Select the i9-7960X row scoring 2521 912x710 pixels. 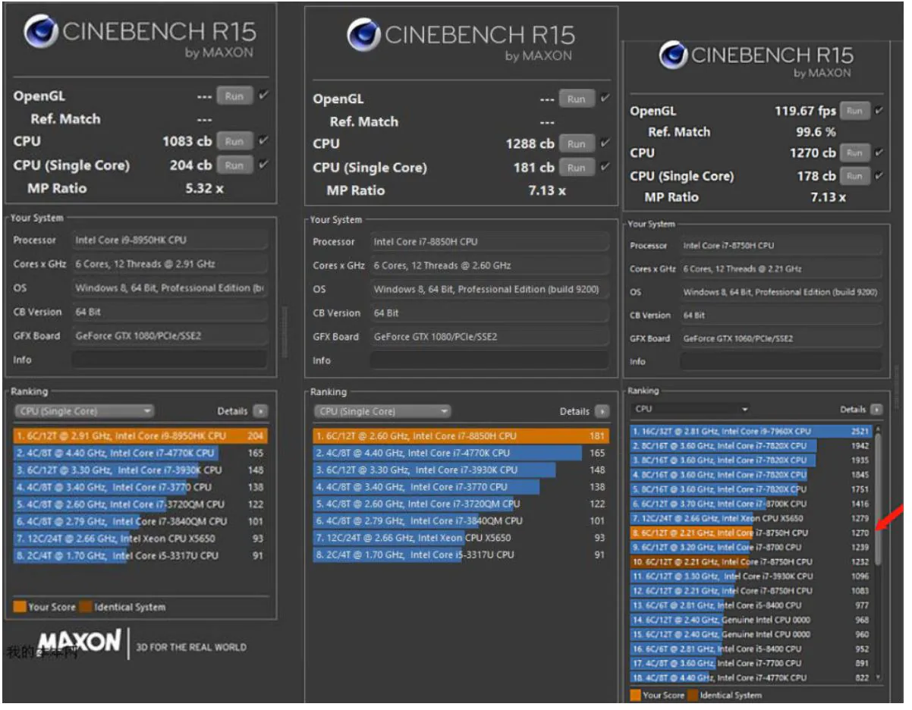click(751, 431)
